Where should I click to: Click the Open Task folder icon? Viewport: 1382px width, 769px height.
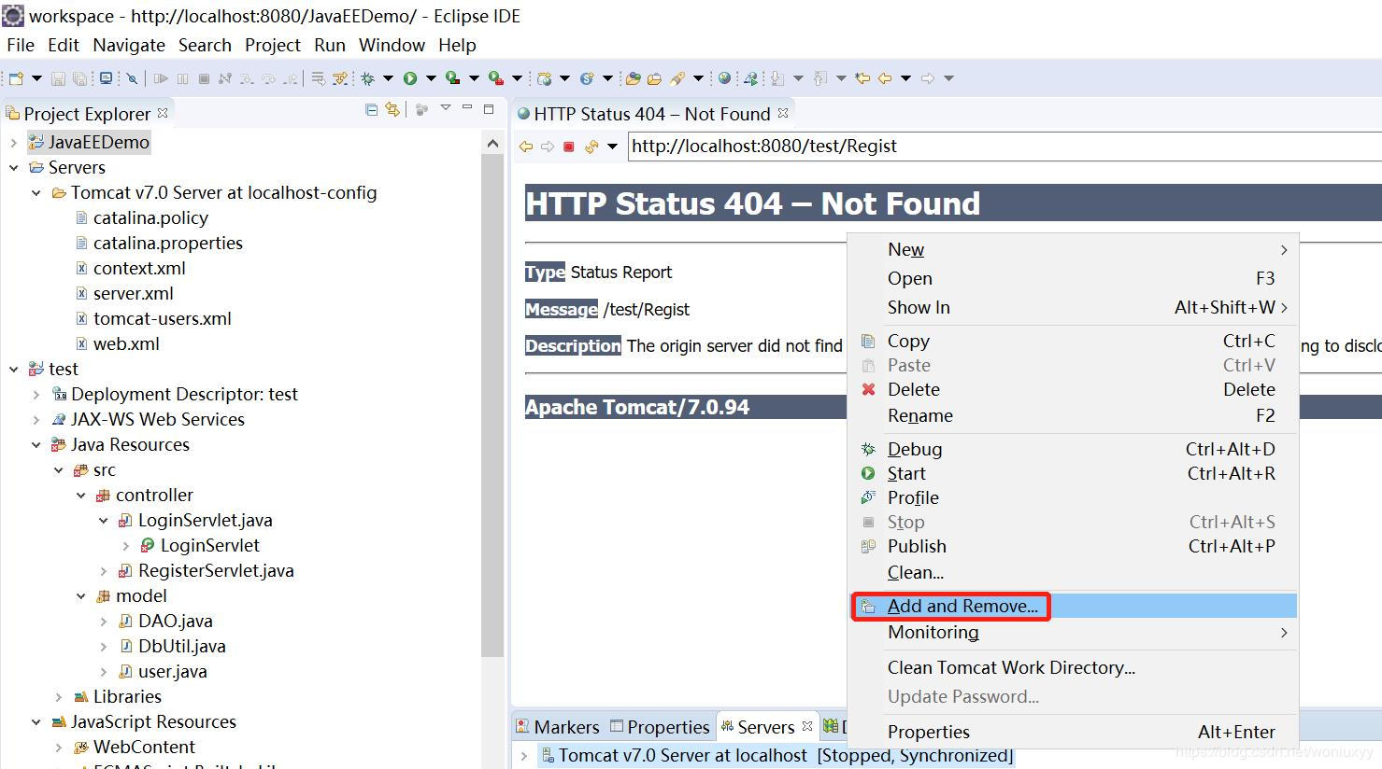654,78
